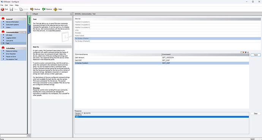
Task: Move command up with up arrow
Action: [246, 52]
